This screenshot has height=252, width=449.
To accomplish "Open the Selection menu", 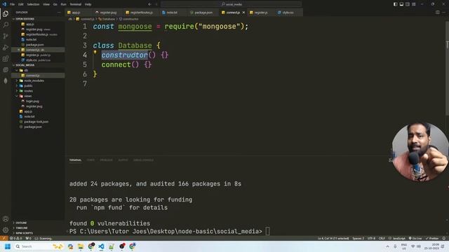I will tap(33, 4).
